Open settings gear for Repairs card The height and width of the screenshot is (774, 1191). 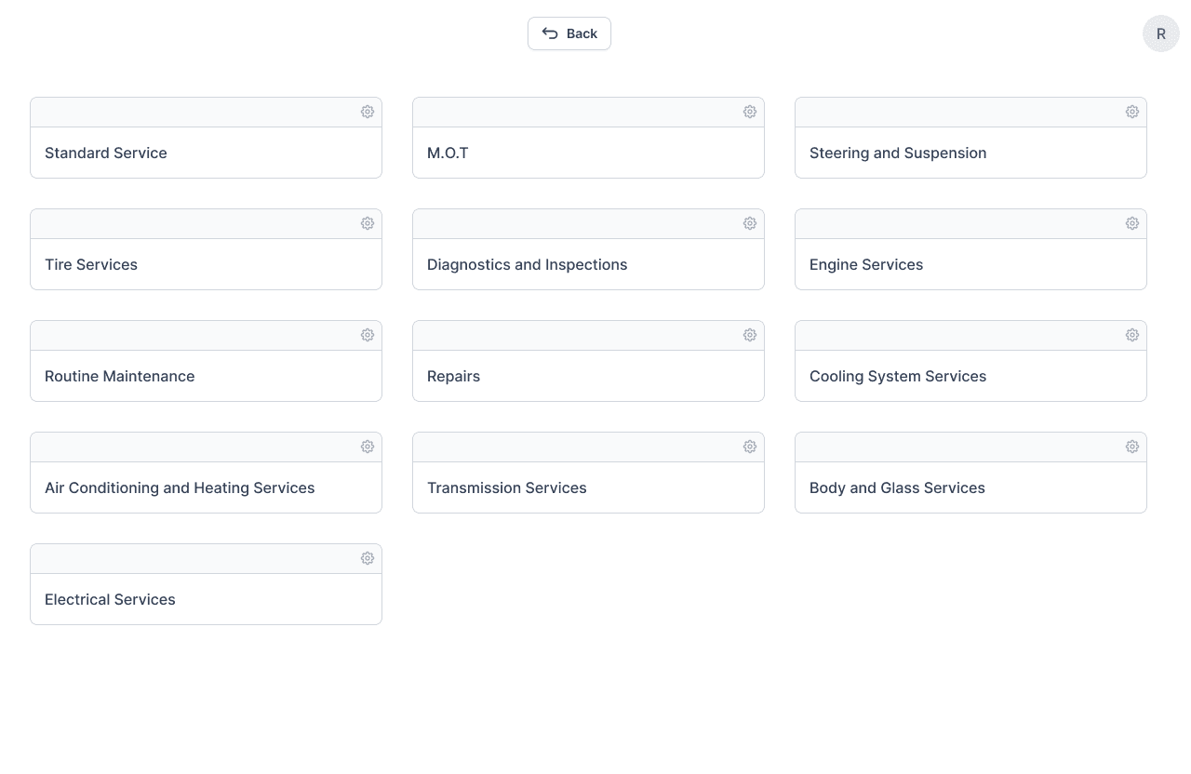coord(750,335)
